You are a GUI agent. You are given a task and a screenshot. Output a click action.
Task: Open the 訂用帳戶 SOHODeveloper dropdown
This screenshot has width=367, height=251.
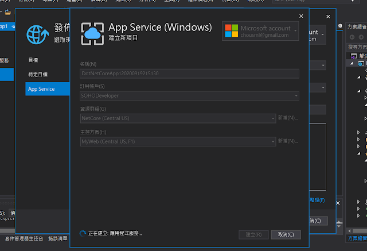[189, 95]
